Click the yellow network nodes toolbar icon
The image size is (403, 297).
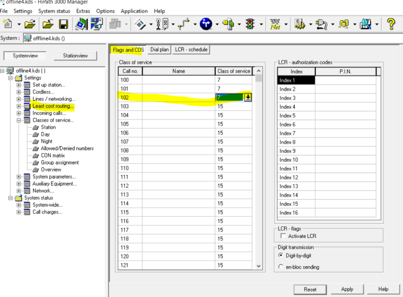[x=344, y=24]
